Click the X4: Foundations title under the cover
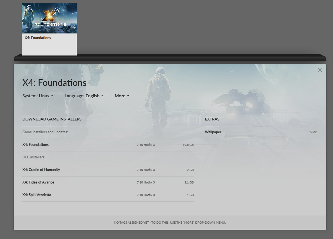The height and width of the screenshot is (239, 333). coord(38,38)
